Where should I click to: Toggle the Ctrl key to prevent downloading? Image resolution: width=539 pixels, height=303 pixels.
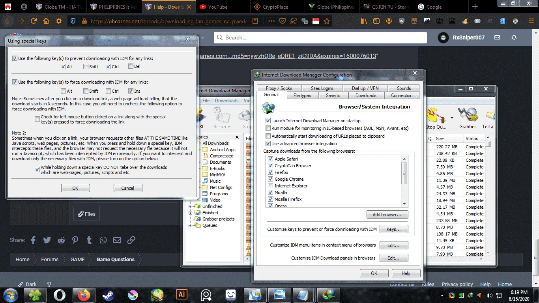[x=108, y=67]
